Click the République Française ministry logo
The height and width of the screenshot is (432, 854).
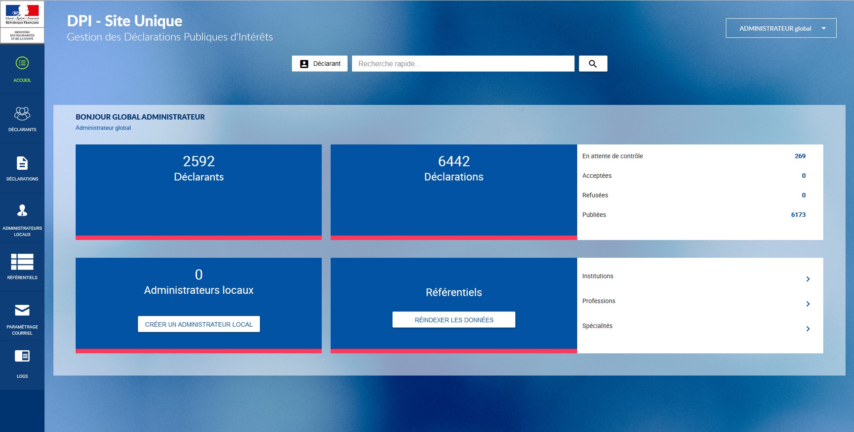click(22, 22)
